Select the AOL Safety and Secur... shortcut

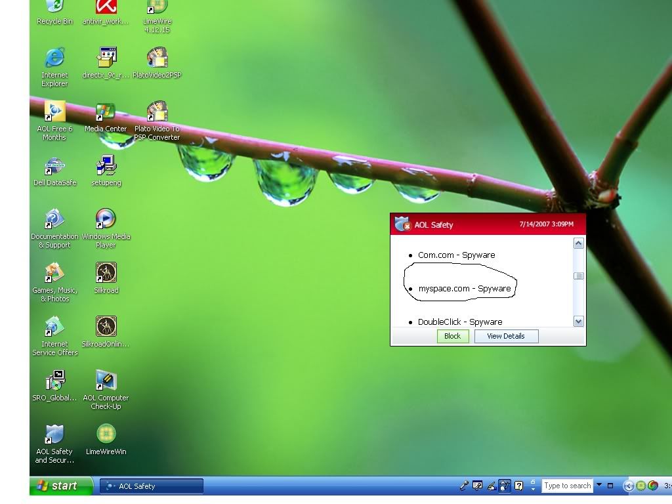[55, 434]
